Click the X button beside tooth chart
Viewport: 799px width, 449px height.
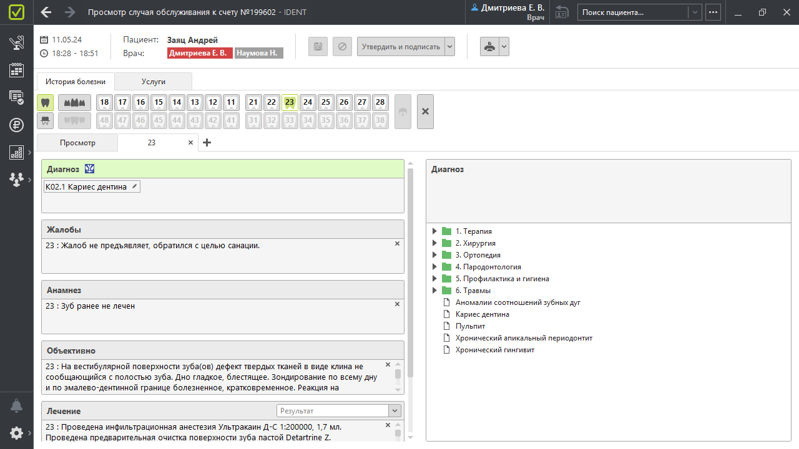click(x=425, y=112)
